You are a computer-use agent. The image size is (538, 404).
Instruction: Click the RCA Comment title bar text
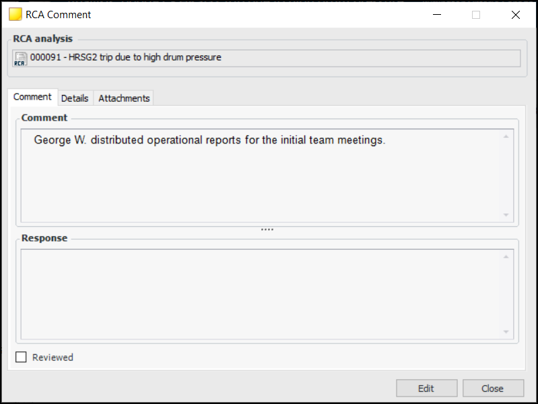click(59, 14)
